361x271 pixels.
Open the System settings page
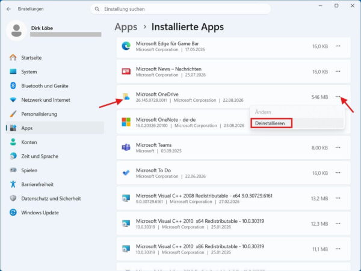tap(29, 72)
